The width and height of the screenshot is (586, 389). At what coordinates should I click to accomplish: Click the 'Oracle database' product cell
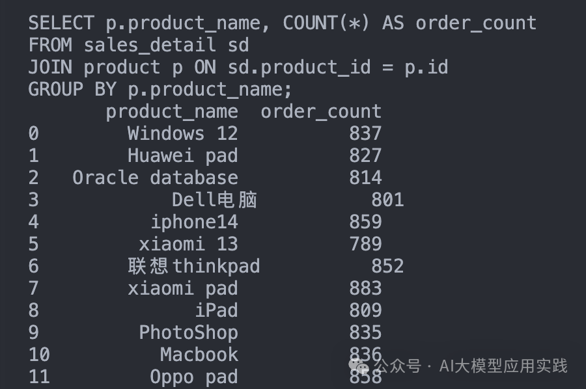(155, 178)
